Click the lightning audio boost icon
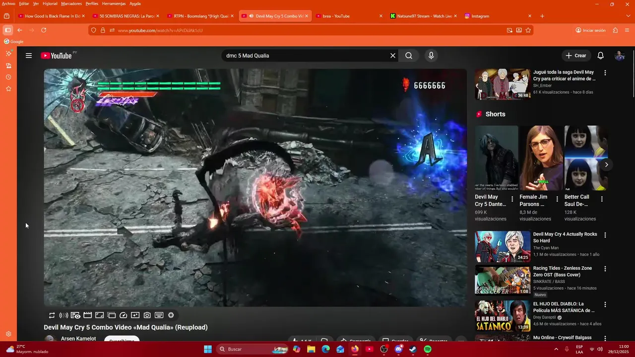 coord(63,315)
